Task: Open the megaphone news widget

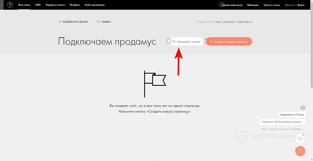Action: 300,139
